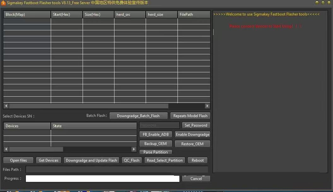The image size is (333, 192).
Task: Click Read_Select_Partition button
Action: pos(165,160)
